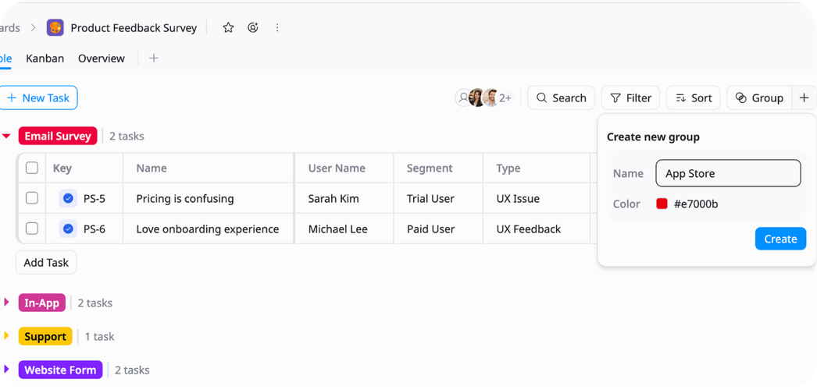Click the PS-6 key text
Viewport: 817px width, 390px height.
[95, 229]
